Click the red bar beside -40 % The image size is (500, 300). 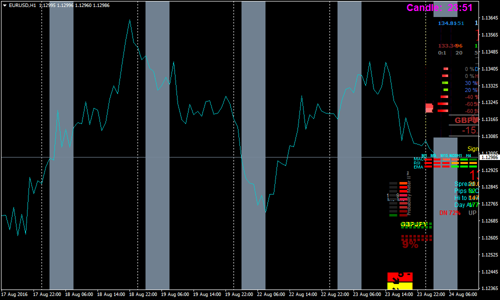[x=444, y=96]
